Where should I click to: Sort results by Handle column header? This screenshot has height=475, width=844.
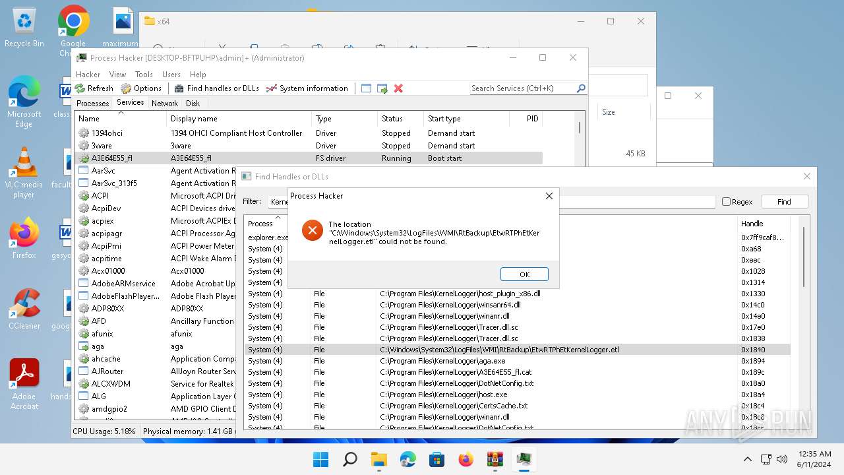click(x=763, y=224)
